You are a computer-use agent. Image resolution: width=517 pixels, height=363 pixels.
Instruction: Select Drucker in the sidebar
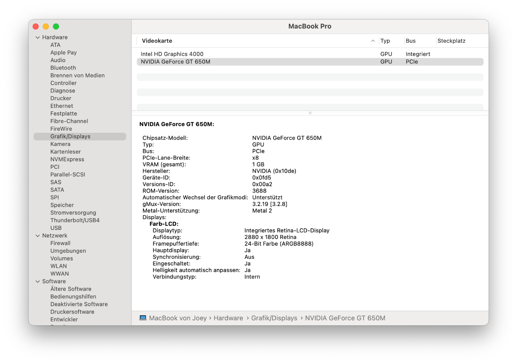point(61,98)
